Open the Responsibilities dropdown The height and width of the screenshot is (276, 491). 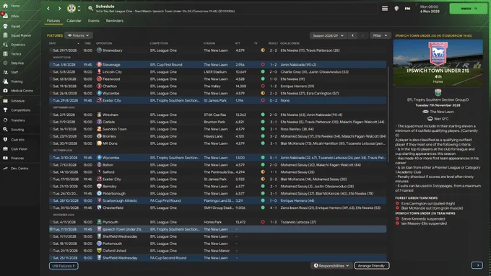[331, 266]
